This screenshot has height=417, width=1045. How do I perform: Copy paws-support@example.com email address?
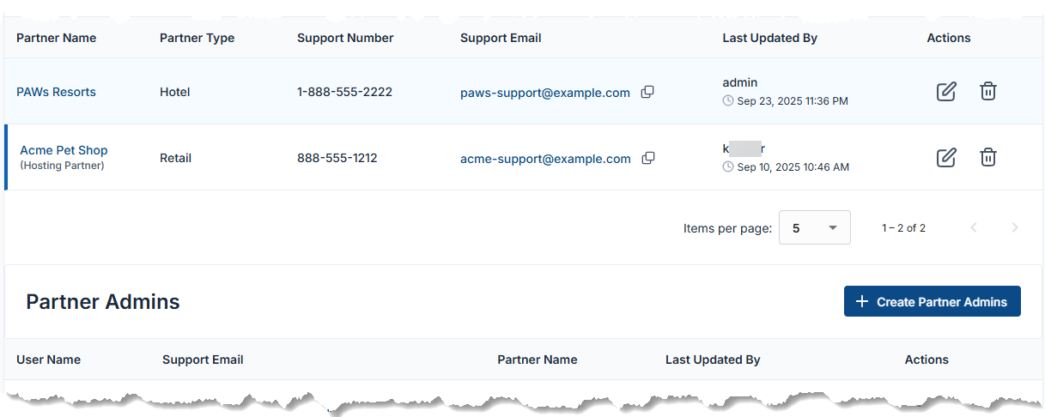tap(648, 92)
